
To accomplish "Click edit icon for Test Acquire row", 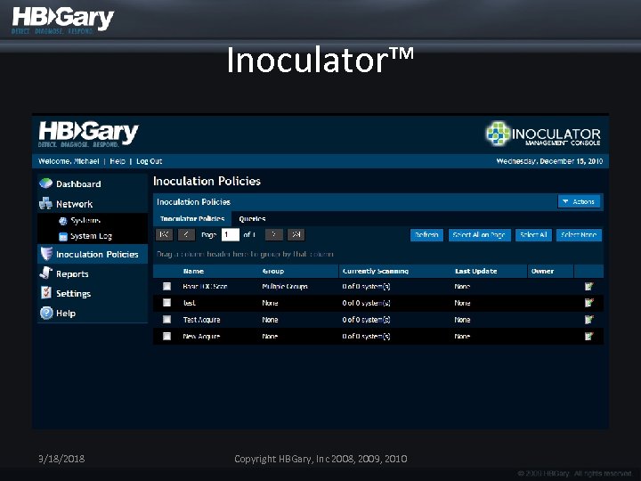I will click(588, 320).
